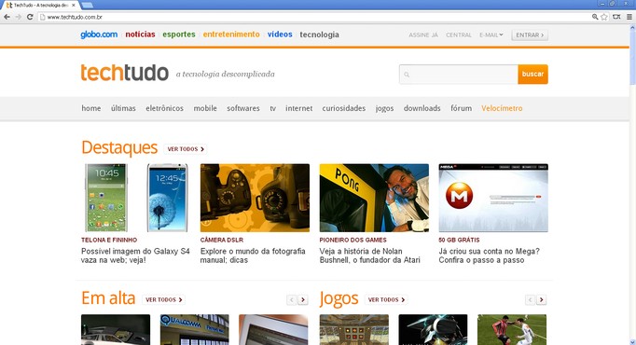Click the extension icon beside the bookmark star

(616, 17)
